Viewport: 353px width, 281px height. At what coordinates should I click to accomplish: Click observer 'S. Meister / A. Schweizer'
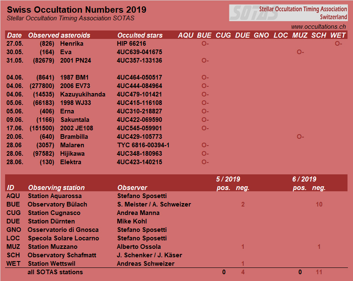pos(154,204)
